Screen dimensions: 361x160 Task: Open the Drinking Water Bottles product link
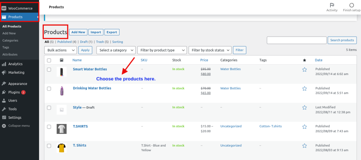coord(92,88)
